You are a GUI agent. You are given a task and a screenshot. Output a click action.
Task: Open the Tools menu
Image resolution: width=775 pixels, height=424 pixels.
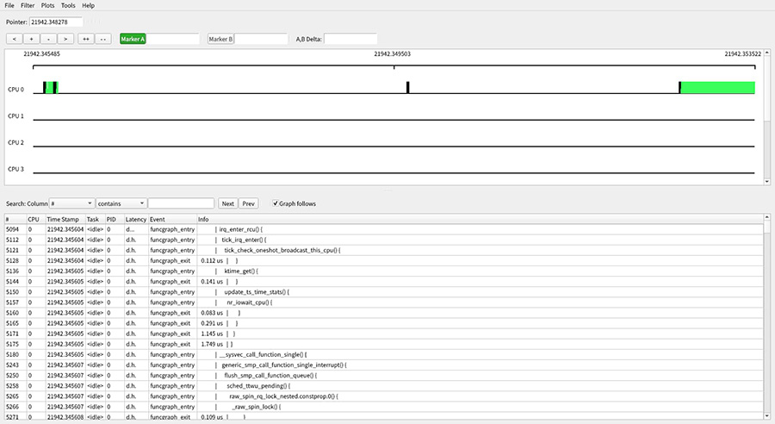click(68, 5)
